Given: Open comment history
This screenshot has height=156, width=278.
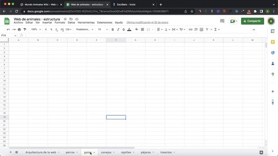Looking at the screenshot, I should pos(222,21).
